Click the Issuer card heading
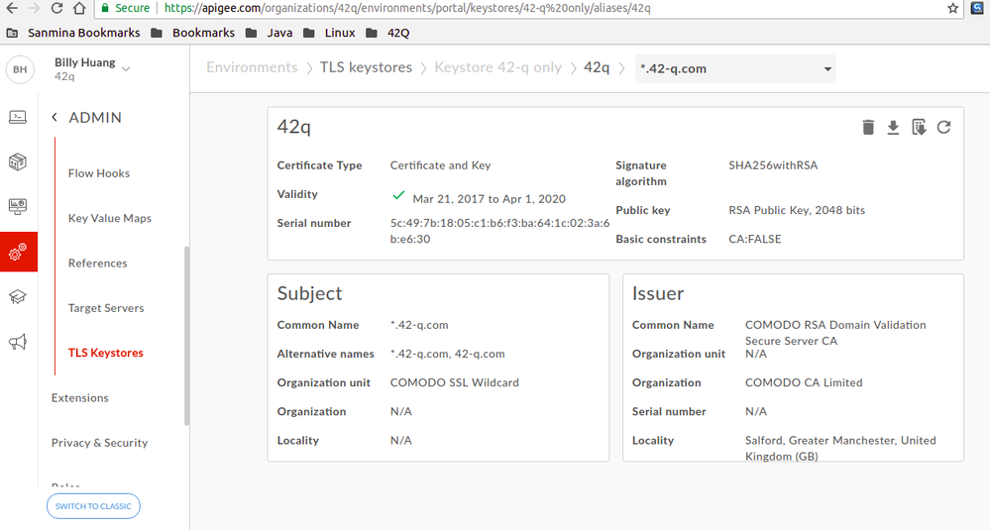The image size is (990, 530). click(x=658, y=293)
